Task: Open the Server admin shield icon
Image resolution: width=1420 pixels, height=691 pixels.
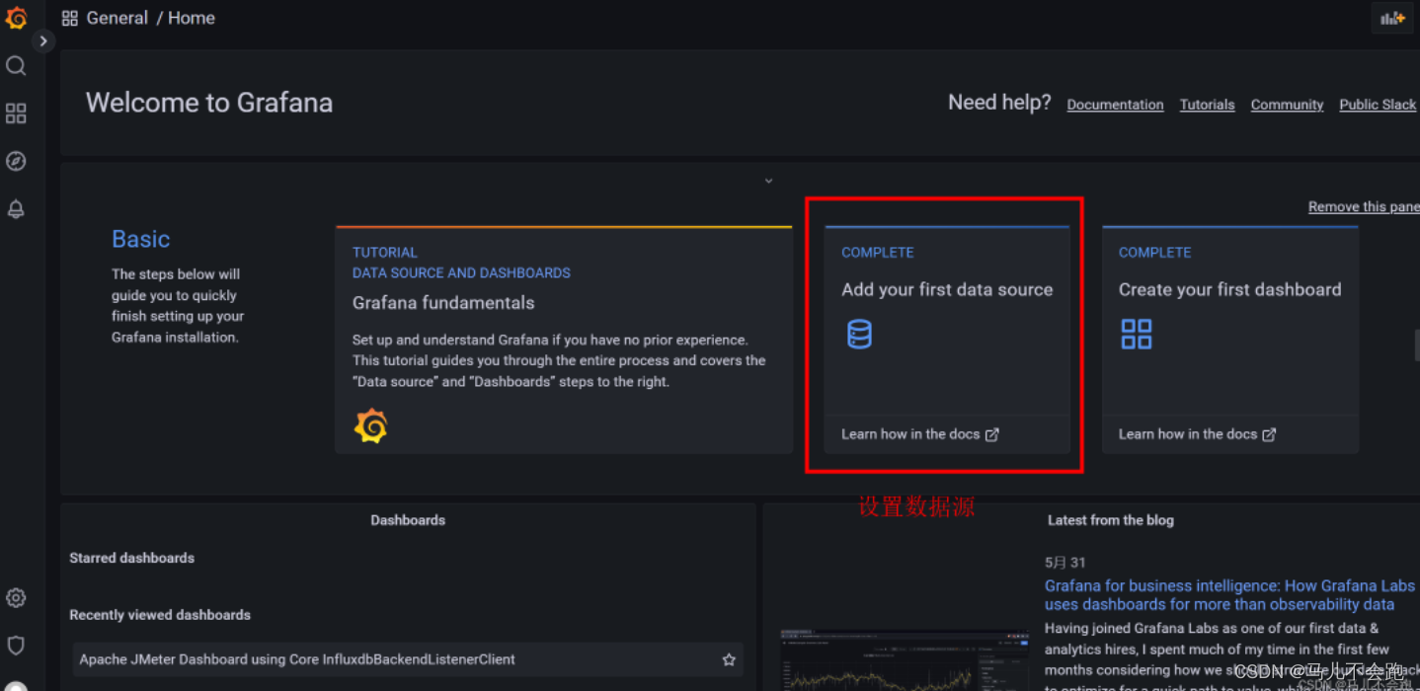Action: pyautogui.click(x=16, y=646)
